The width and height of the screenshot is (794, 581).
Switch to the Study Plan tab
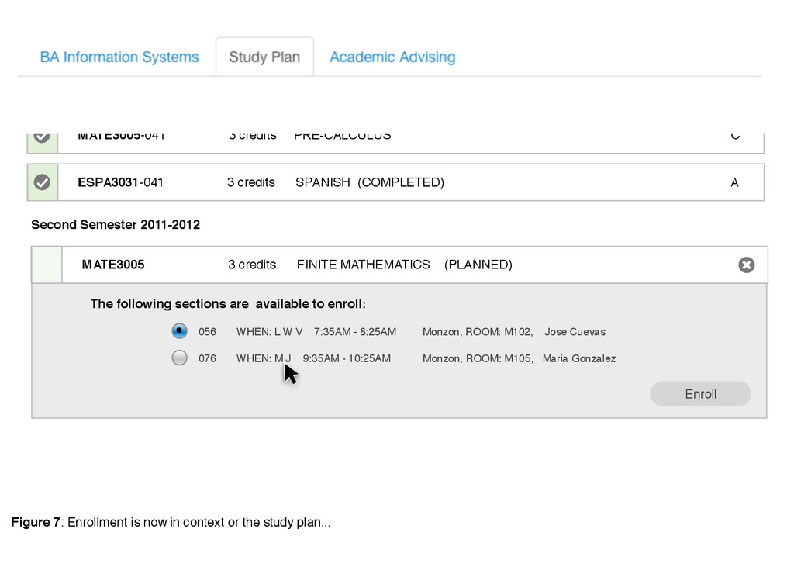point(264,57)
